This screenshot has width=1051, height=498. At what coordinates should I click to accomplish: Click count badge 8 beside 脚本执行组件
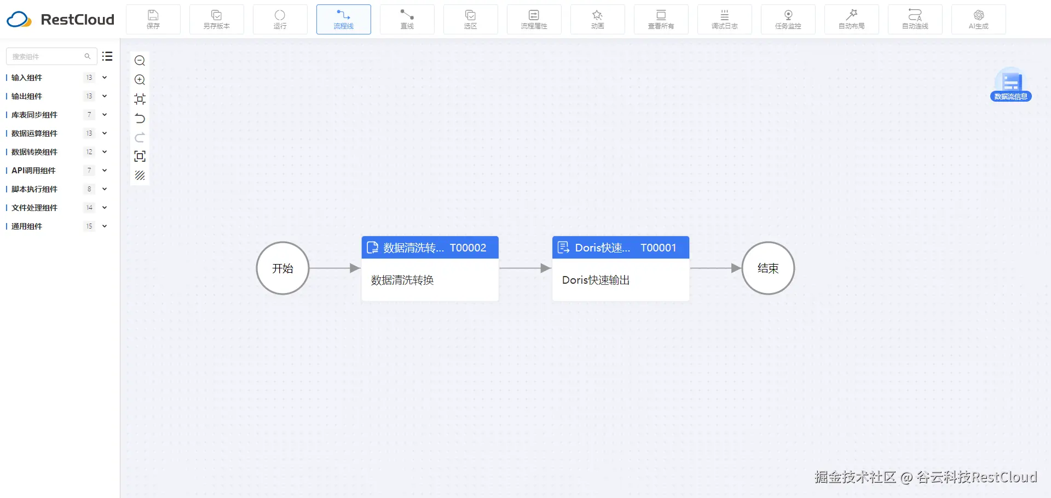89,189
